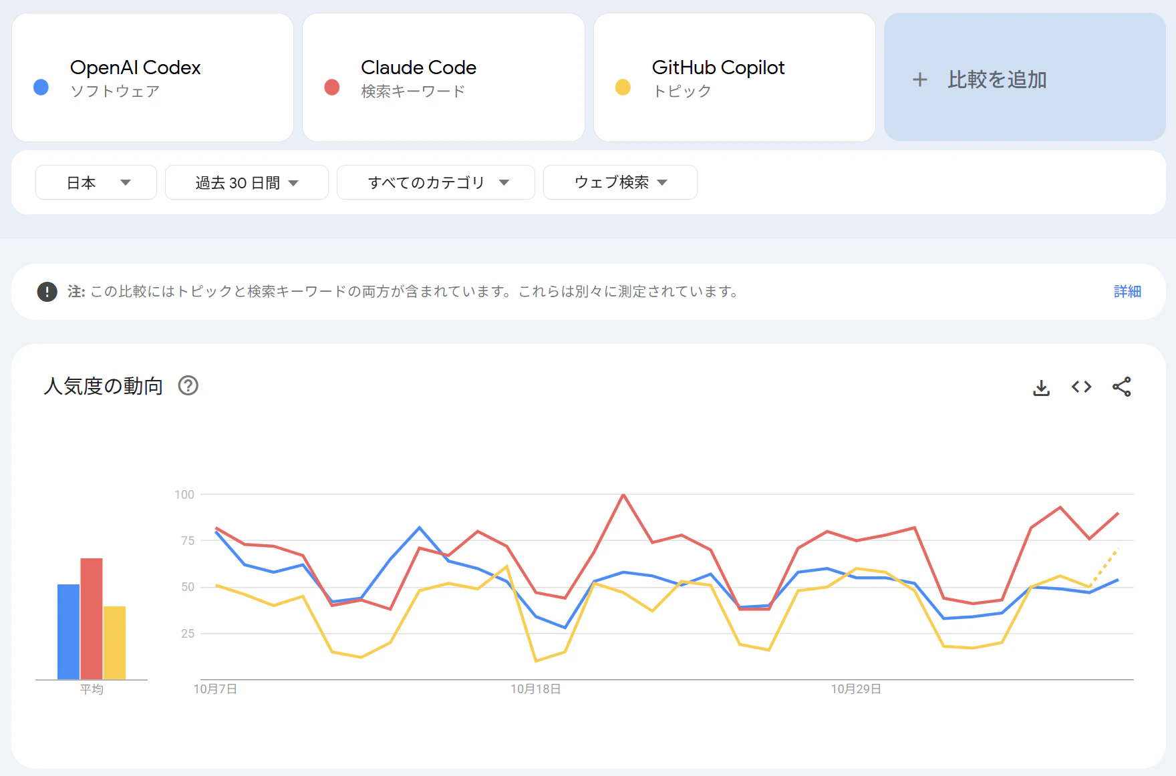Screen dimensions: 1176x776
Task: Click the red average bar
Action: tap(92, 619)
